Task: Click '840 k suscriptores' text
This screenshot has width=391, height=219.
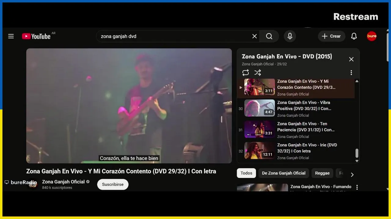Action: point(57,188)
